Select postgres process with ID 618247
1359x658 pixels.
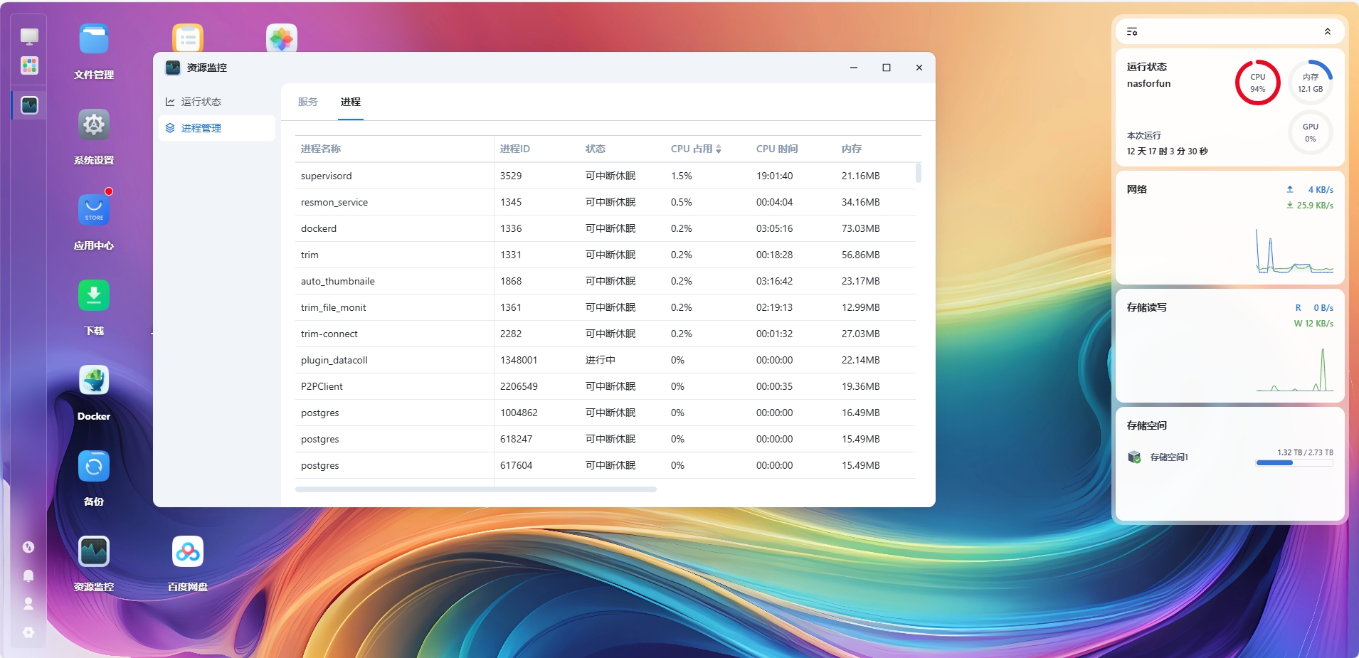click(606, 439)
